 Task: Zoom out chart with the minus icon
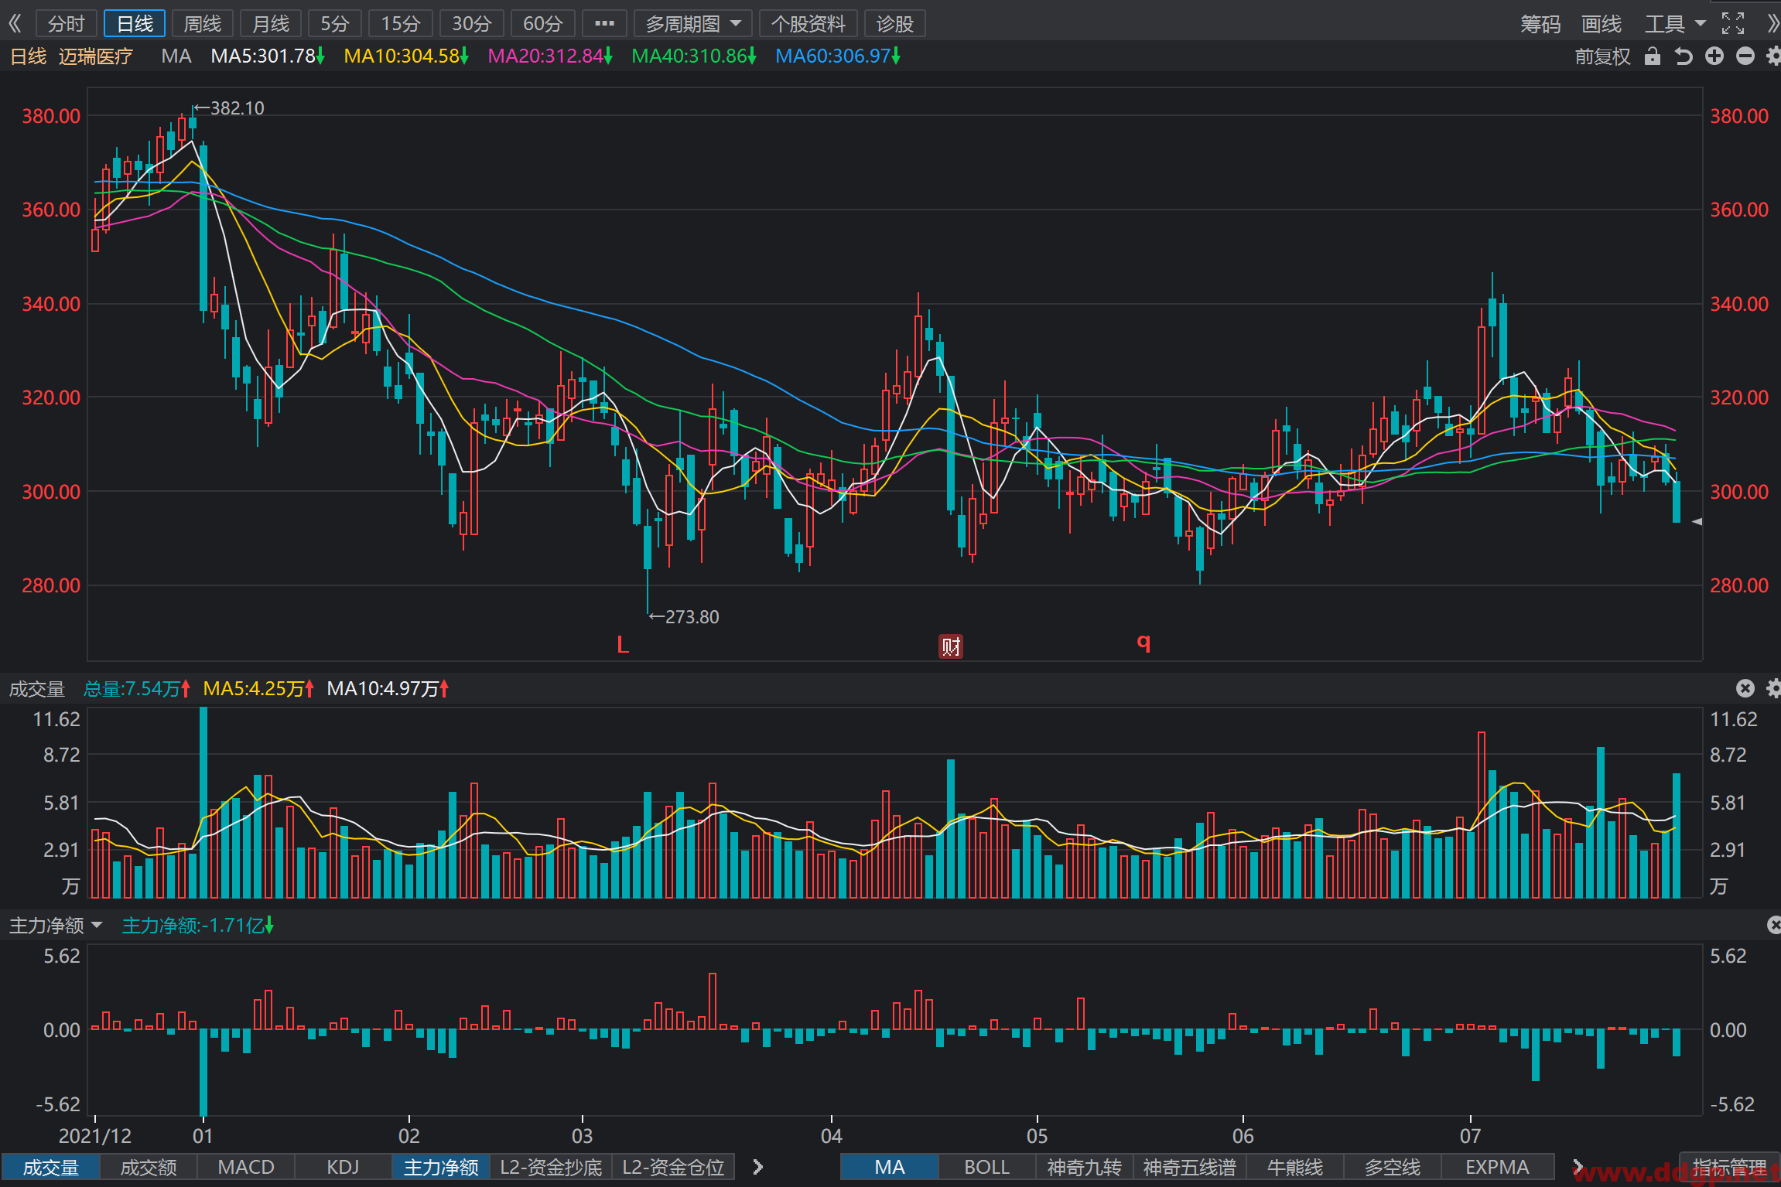(1745, 56)
